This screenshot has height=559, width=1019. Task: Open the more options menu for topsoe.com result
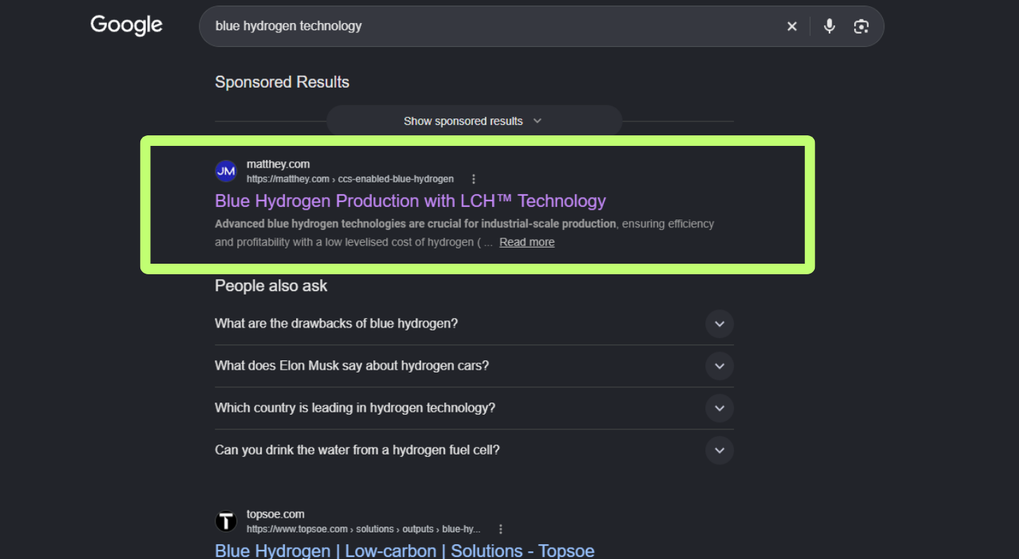pyautogui.click(x=500, y=529)
